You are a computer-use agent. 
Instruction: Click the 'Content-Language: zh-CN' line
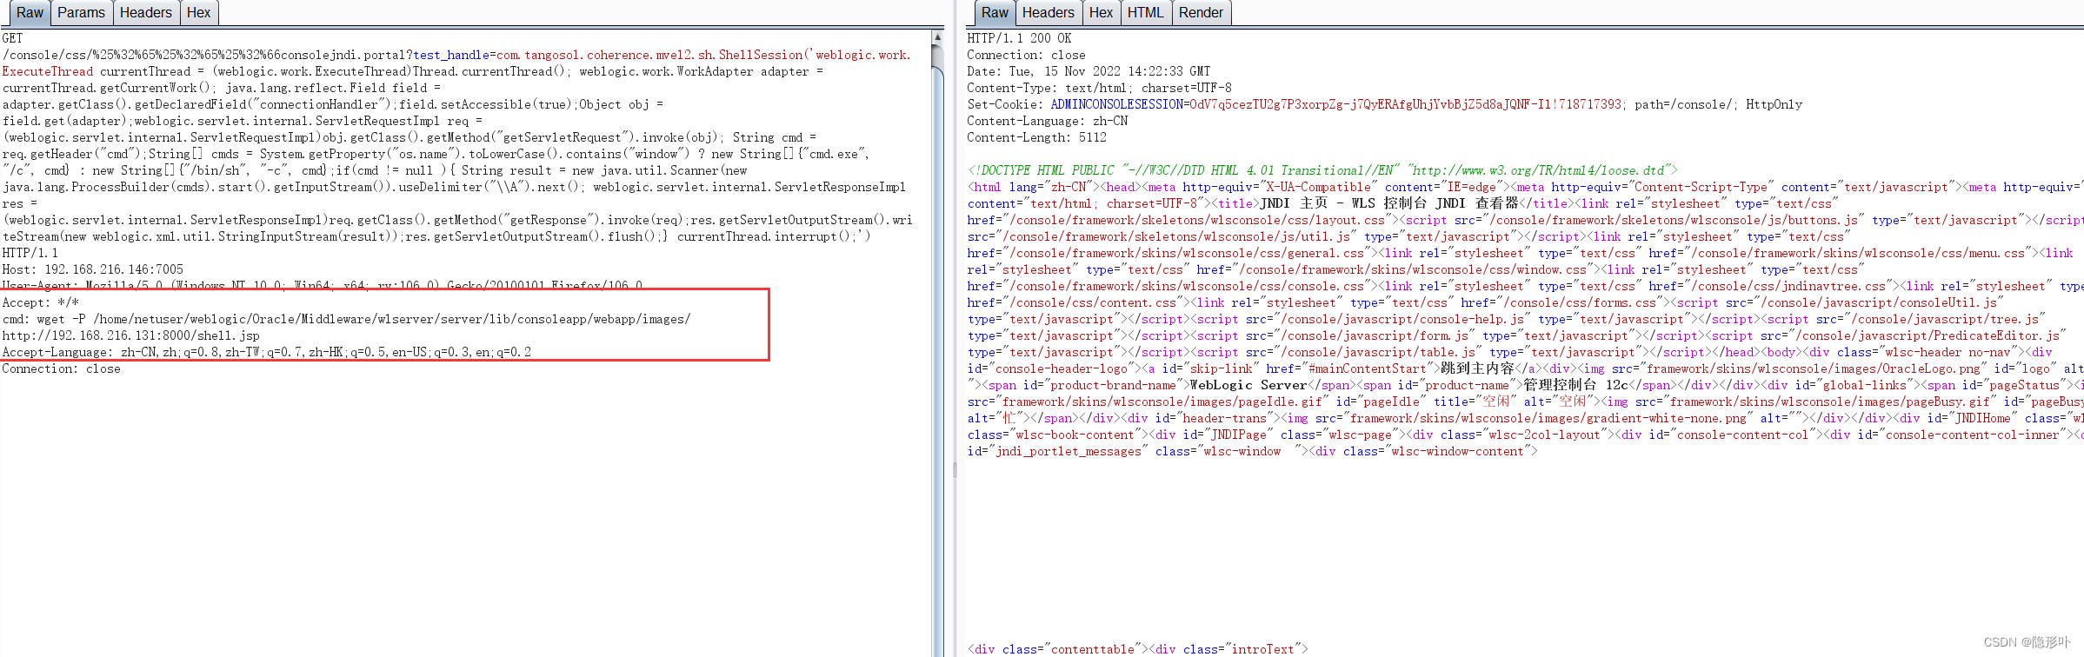1047,121
